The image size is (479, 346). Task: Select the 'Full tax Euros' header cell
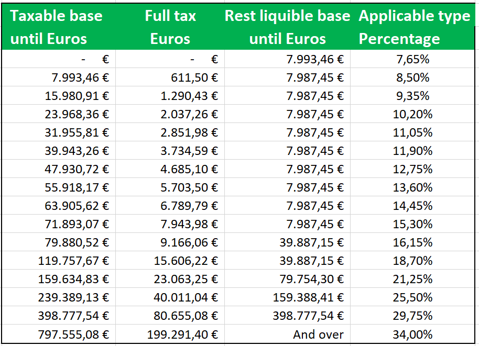[170, 27]
